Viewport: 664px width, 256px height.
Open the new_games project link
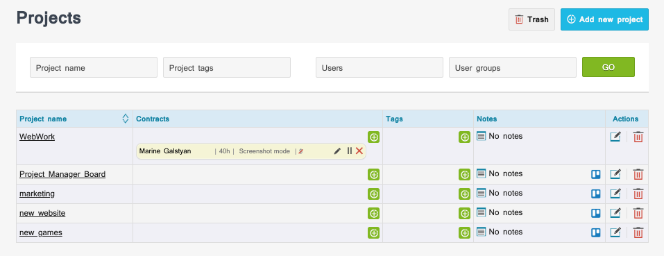click(41, 232)
